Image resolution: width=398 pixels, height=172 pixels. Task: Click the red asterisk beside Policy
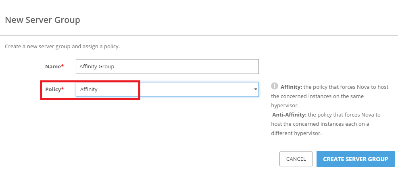pyautogui.click(x=63, y=89)
